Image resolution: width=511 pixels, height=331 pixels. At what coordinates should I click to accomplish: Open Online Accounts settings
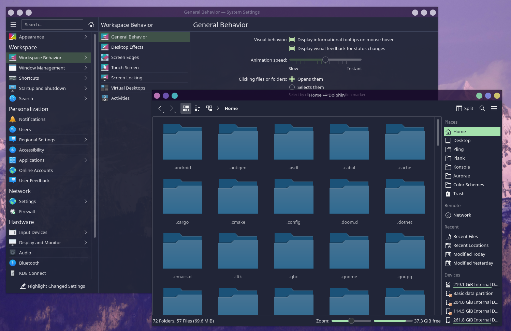pyautogui.click(x=49, y=170)
